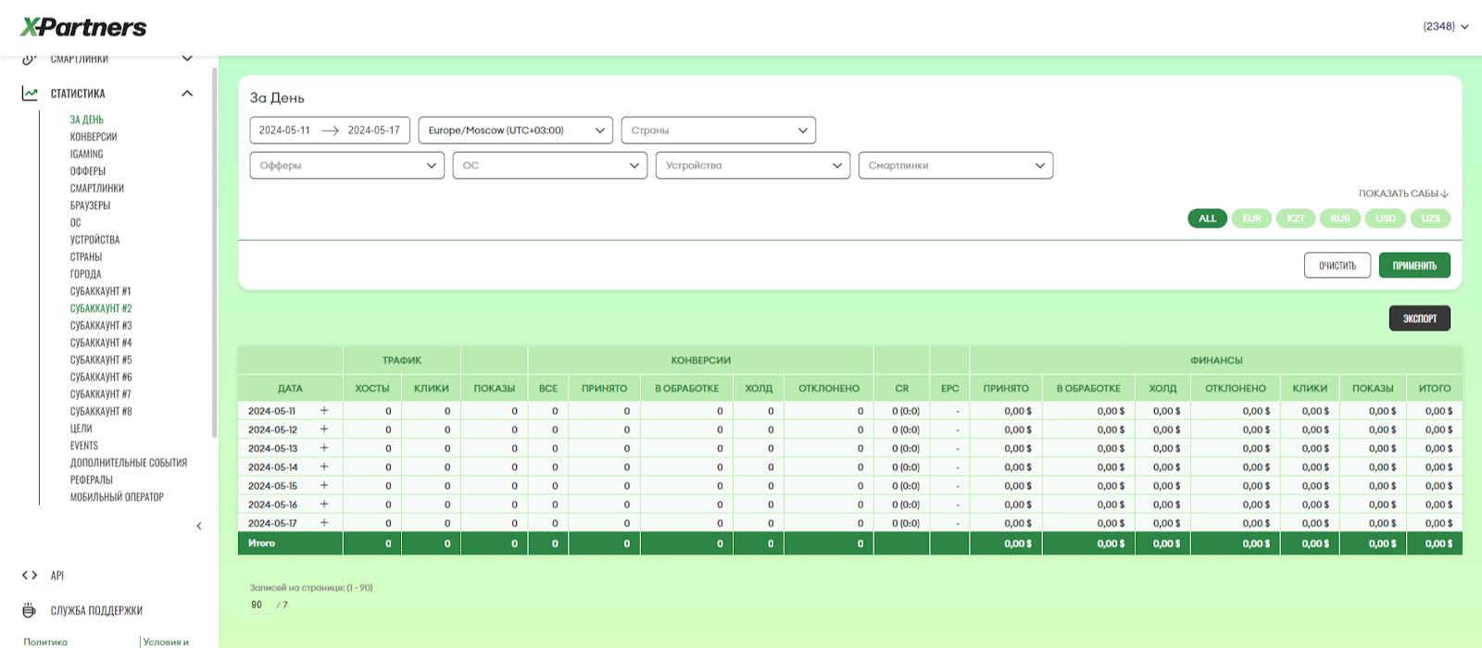
Task: Expand the 2024-05-15 row plus icon
Action: pyautogui.click(x=324, y=485)
